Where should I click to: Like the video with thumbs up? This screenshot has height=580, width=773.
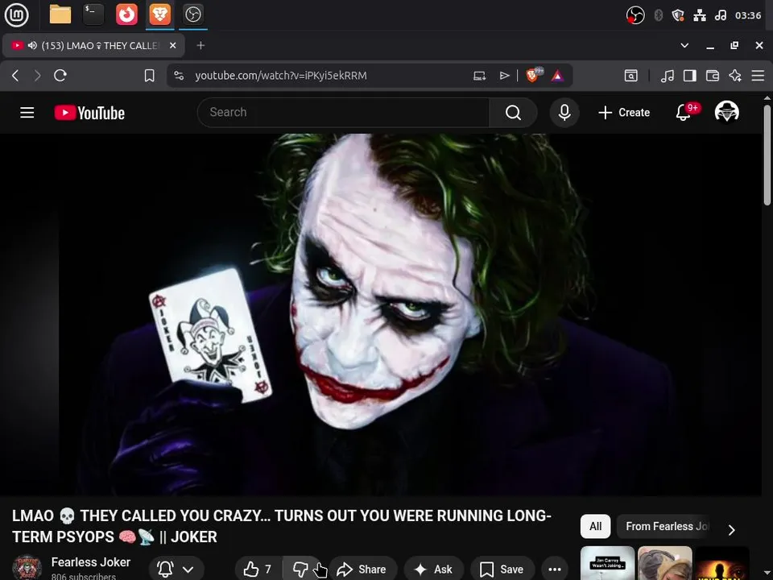[258, 570]
